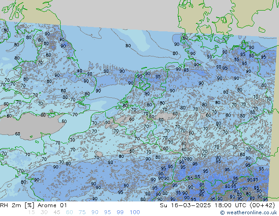Click the 'Su 16-03-2025 18:00 UTC (00+42)' timestamp
279x216 pixels.
tap(217, 205)
